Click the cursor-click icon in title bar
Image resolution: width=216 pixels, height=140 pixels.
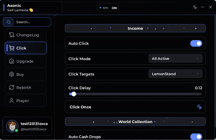pyautogui.click(x=195, y=7)
